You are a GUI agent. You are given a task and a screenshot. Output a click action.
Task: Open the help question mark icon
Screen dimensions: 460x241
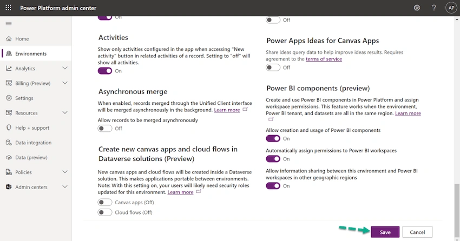coord(433,8)
